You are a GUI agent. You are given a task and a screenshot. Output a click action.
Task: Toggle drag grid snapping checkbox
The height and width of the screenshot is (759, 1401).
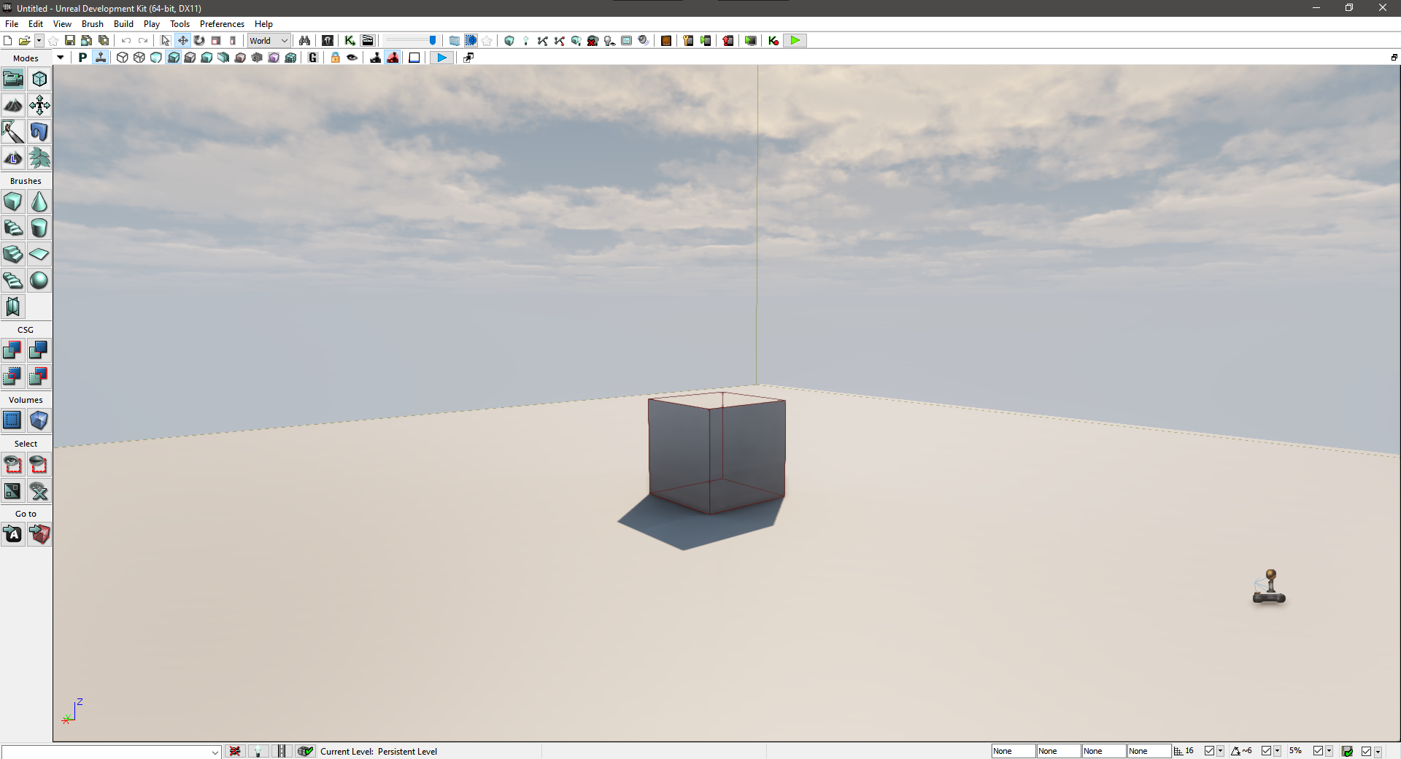[1209, 751]
